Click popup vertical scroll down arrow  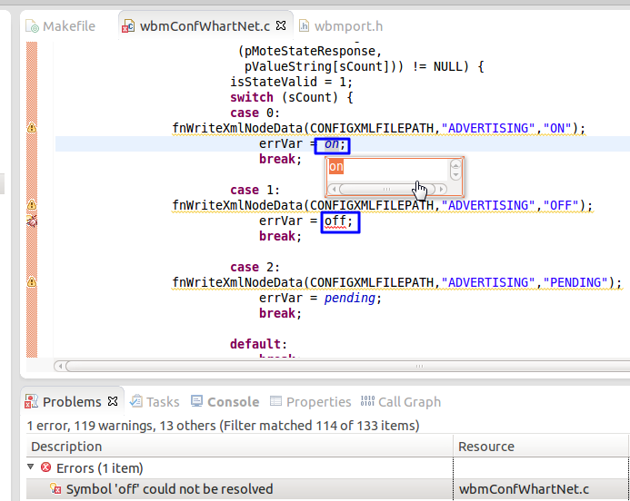click(x=455, y=175)
